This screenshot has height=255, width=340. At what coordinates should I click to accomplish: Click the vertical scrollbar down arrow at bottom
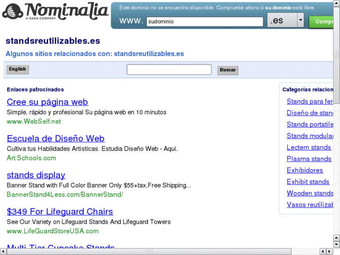pyautogui.click(x=337, y=245)
